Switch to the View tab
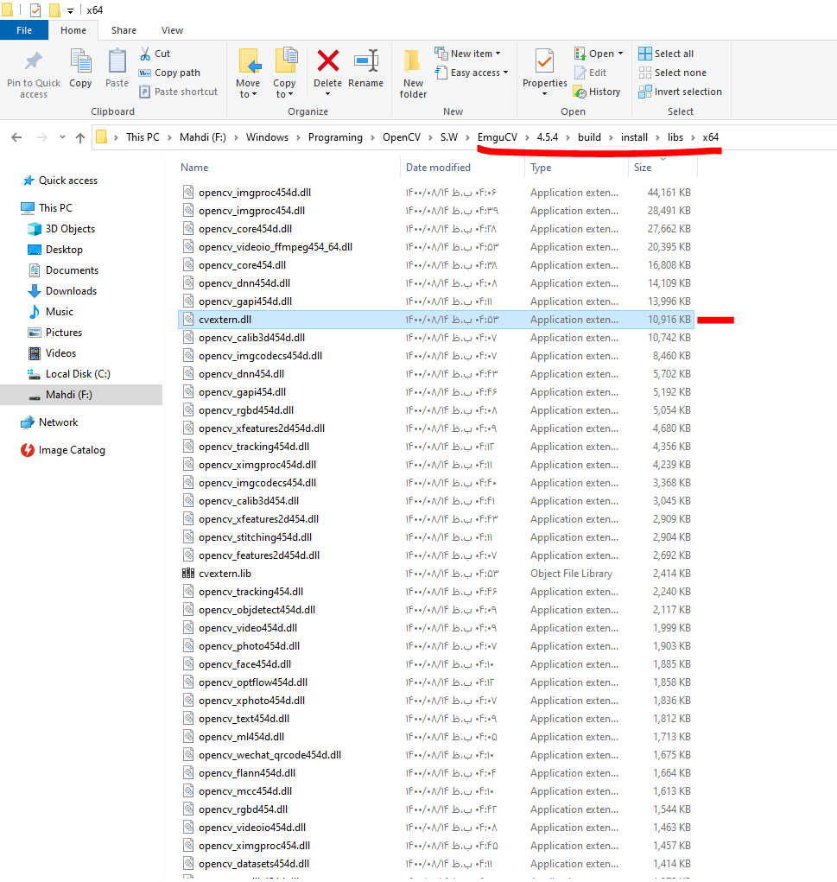Screen dimensions: 837x882 pos(171,29)
